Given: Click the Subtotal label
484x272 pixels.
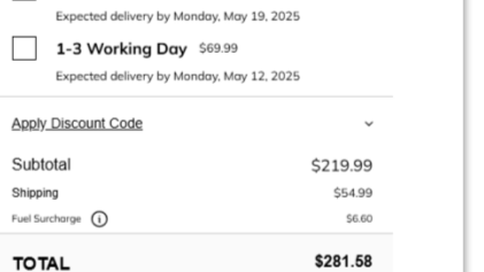Looking at the screenshot, I should [x=41, y=165].
